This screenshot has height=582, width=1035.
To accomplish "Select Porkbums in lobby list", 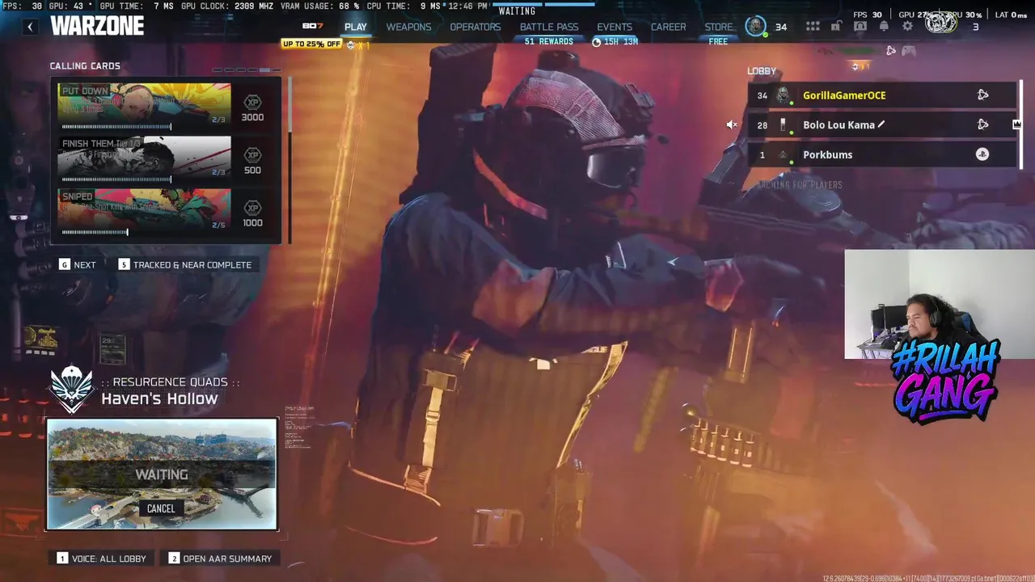I will click(x=881, y=154).
